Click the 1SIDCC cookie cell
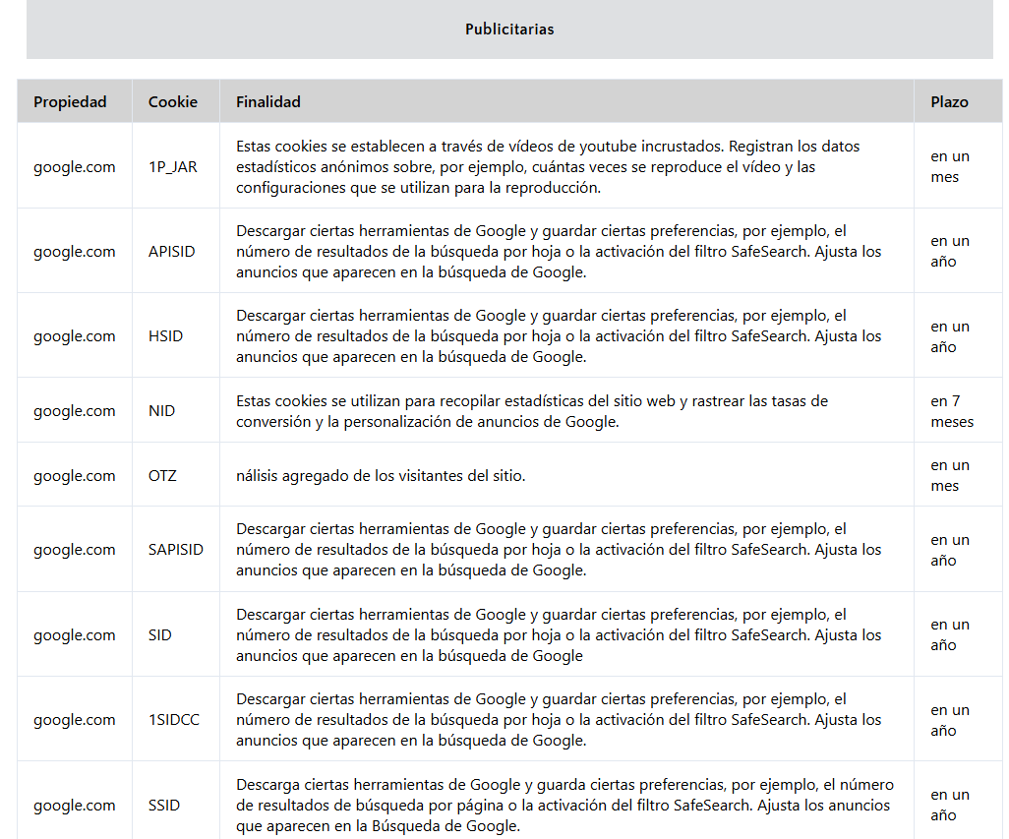This screenshot has width=1009, height=839. (x=174, y=720)
